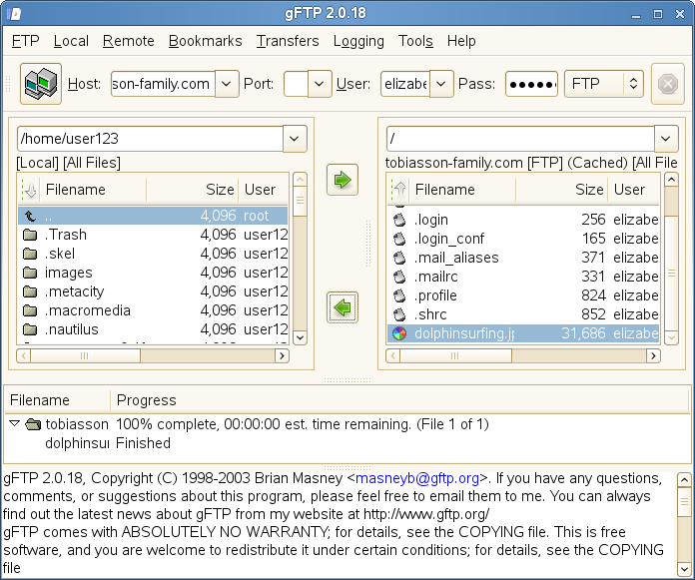Click the Pass password field
Image resolution: width=695 pixels, height=580 pixels.
pyautogui.click(x=531, y=84)
